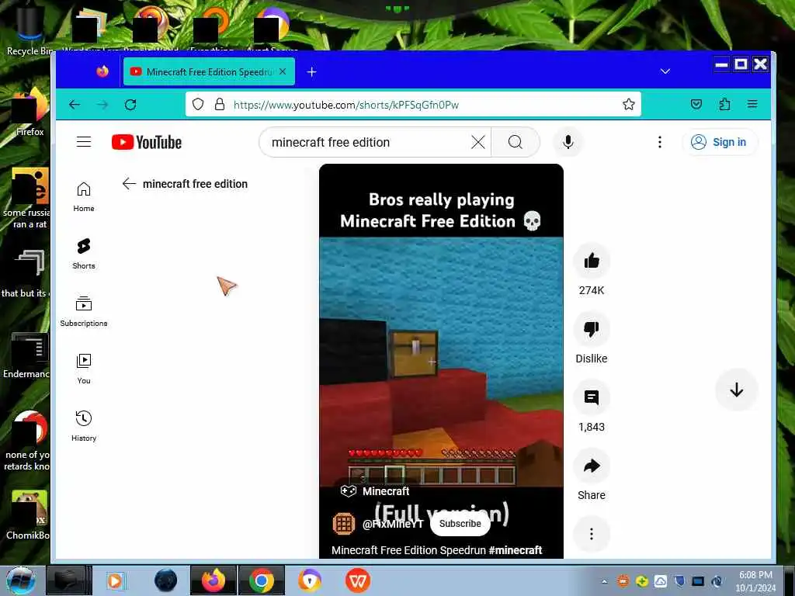This screenshot has height=596, width=795.
Task: Select the Firefox desktop shortcut
Action: point(30,114)
